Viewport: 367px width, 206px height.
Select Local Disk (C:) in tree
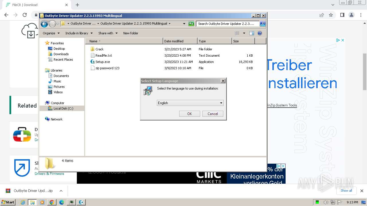coord(63,108)
